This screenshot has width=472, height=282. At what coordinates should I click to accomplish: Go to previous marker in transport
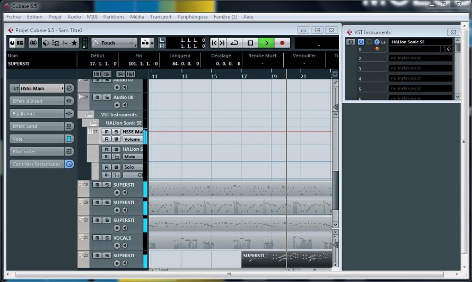[x=214, y=43]
